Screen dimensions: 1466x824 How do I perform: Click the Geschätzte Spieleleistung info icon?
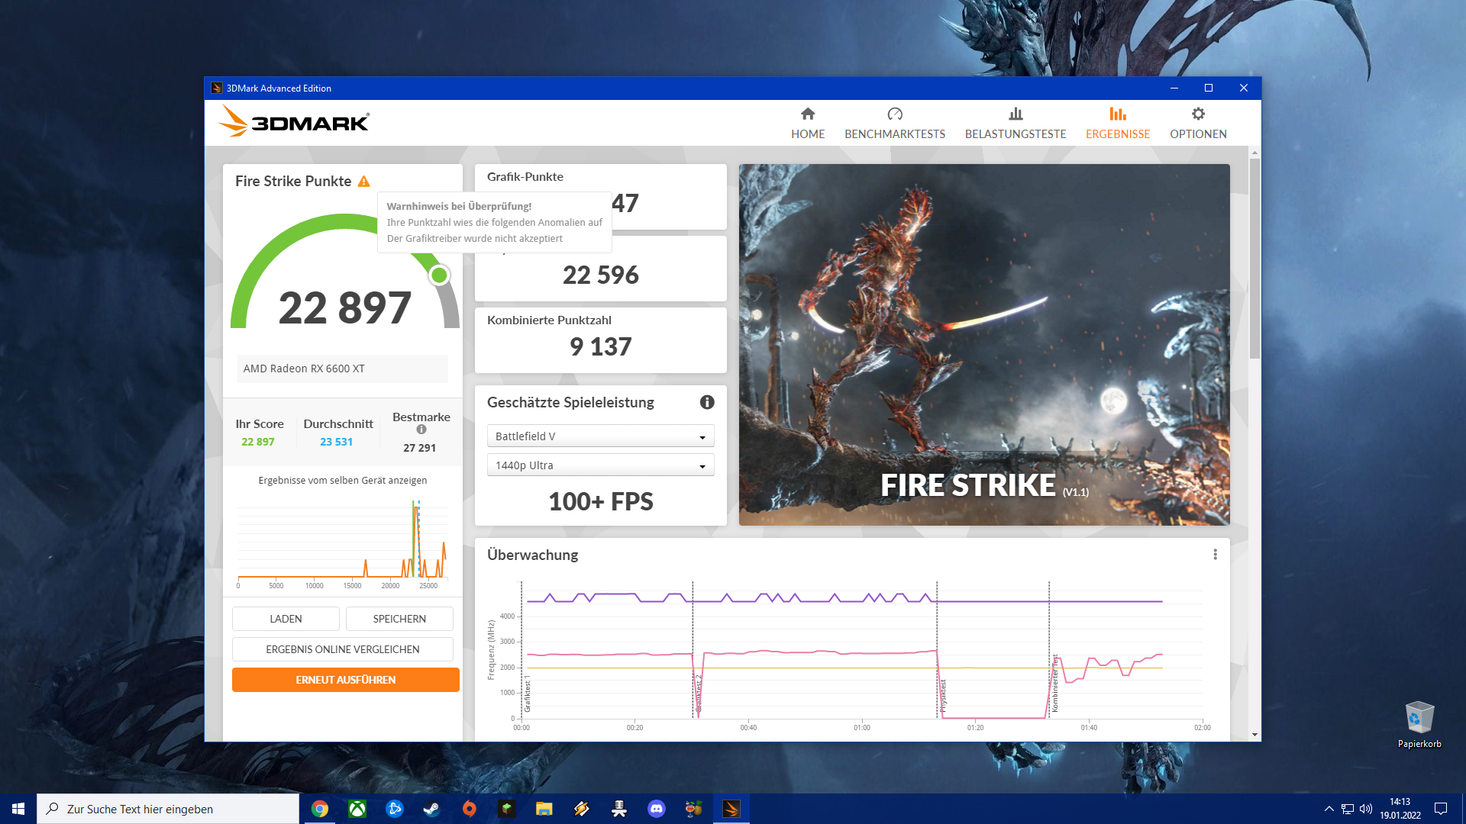pos(707,402)
